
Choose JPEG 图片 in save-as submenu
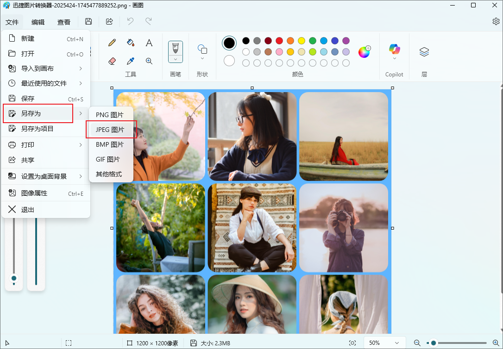[111, 130]
